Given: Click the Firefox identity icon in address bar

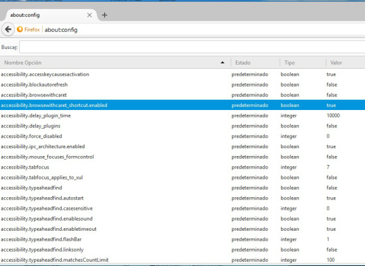Looking at the screenshot, I should 28,29.
